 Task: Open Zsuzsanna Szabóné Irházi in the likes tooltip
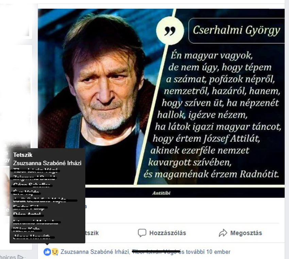click(47, 163)
